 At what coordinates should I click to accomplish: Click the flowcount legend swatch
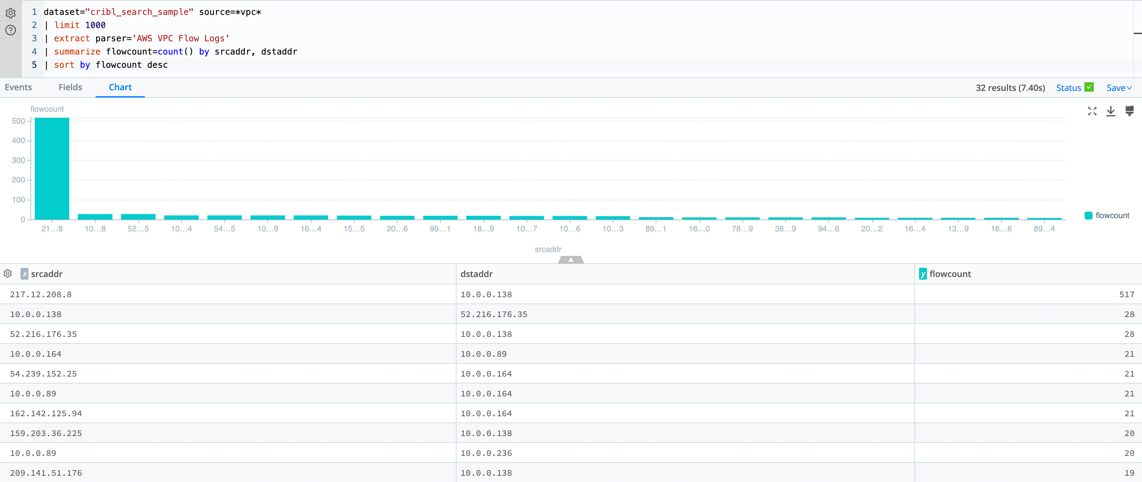pyautogui.click(x=1089, y=215)
